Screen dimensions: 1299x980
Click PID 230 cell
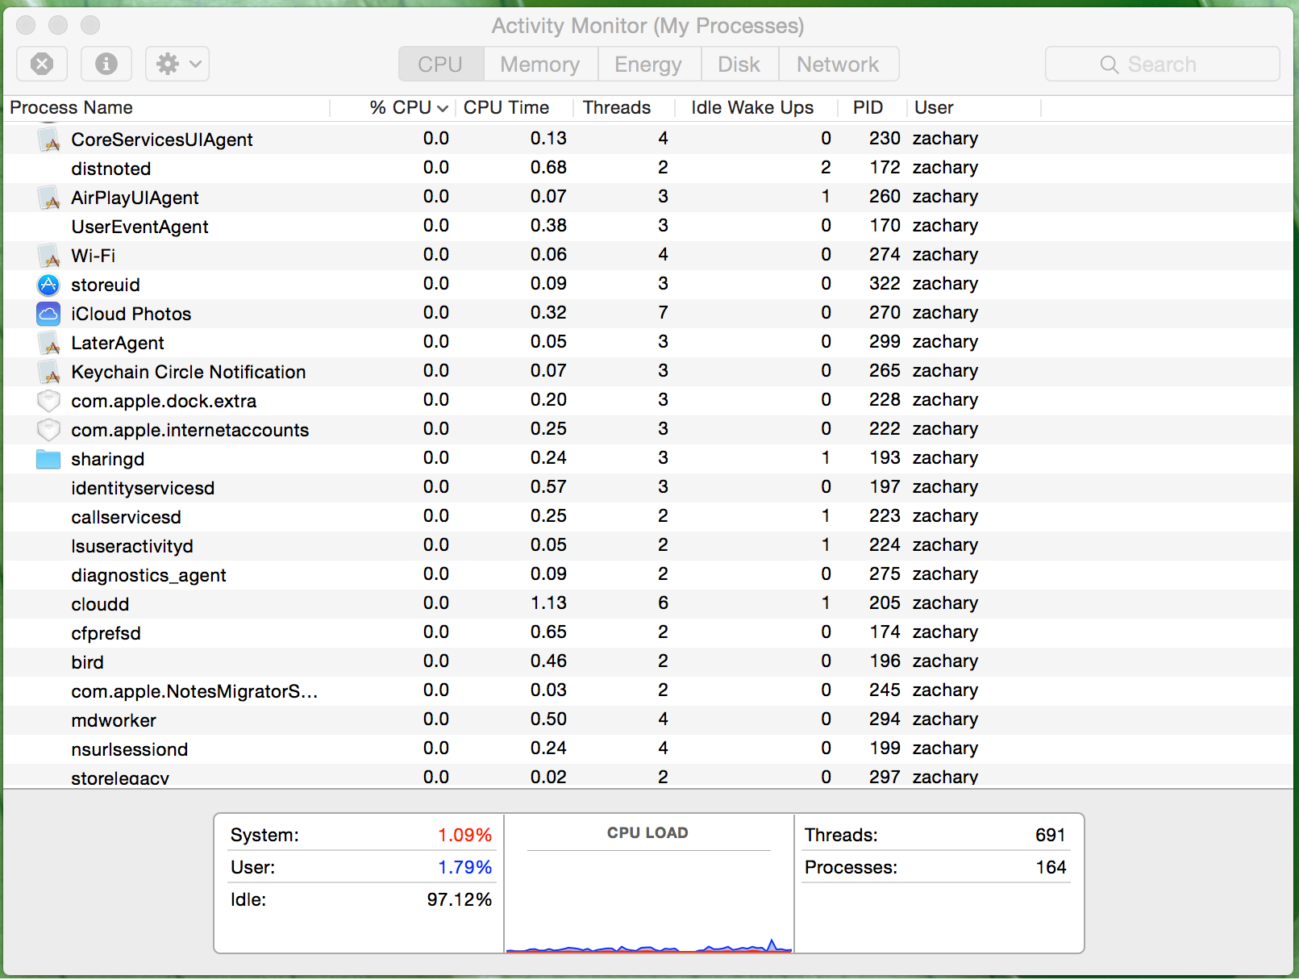coord(885,138)
